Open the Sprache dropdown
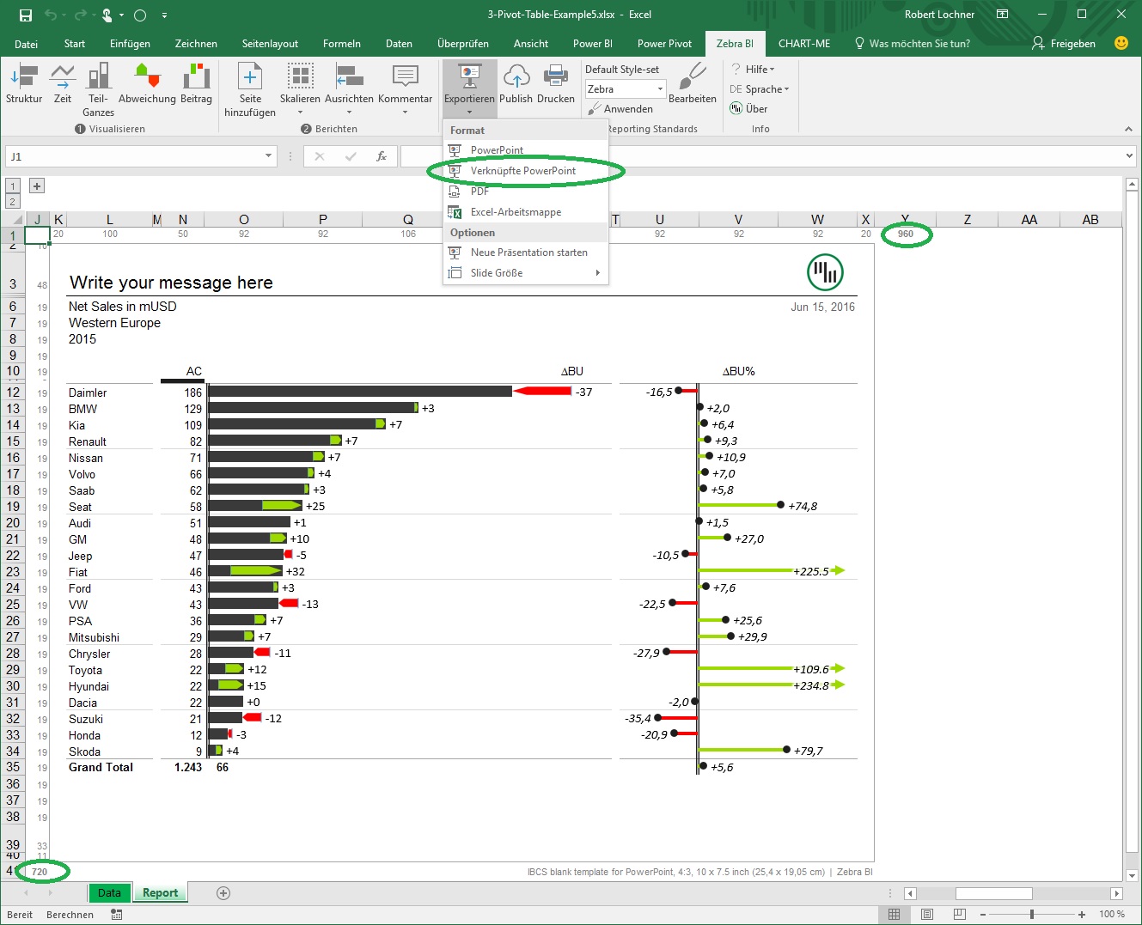 759,89
